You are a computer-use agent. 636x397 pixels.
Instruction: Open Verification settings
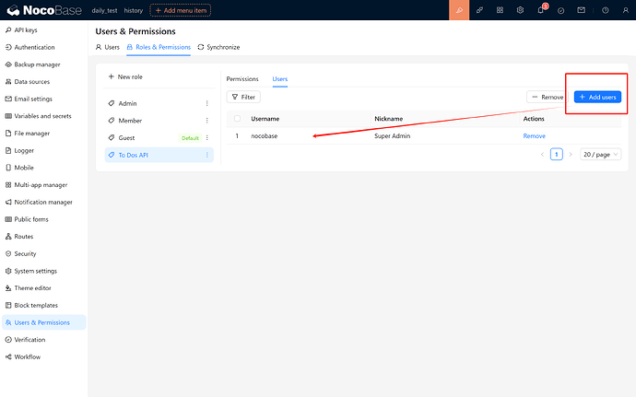44,339
